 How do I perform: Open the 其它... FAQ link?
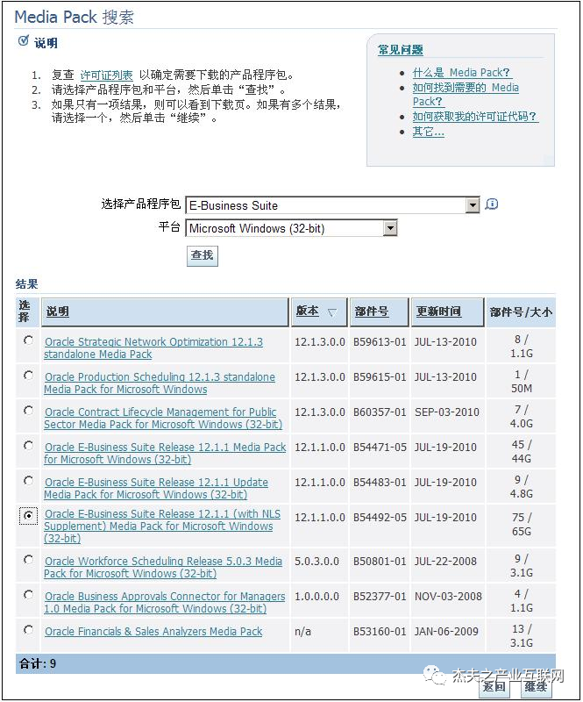428,132
